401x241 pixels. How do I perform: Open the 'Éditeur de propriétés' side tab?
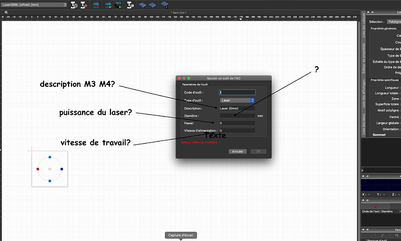coord(364,59)
